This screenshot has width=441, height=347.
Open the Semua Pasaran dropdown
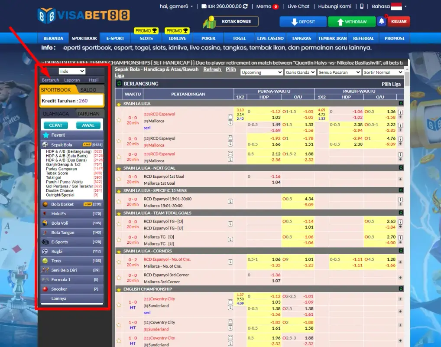coord(339,72)
